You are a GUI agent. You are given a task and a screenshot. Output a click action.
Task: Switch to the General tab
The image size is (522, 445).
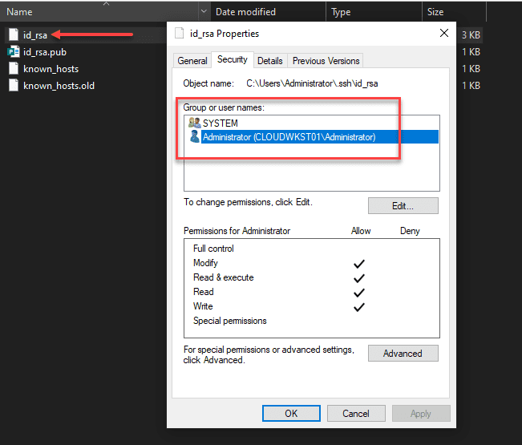click(x=192, y=61)
